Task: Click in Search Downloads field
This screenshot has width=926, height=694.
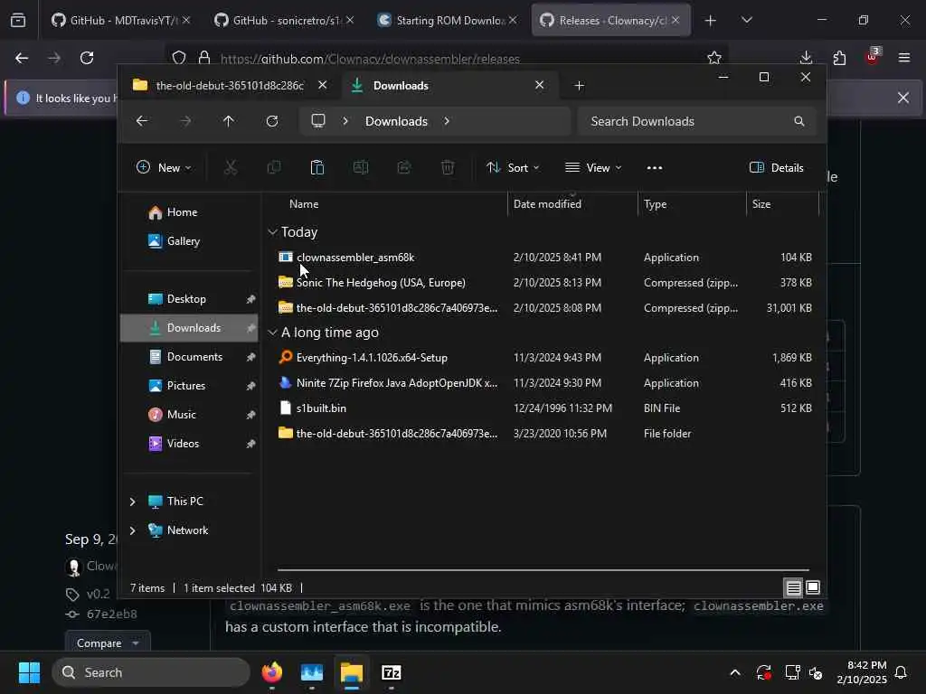Action: [x=697, y=121]
